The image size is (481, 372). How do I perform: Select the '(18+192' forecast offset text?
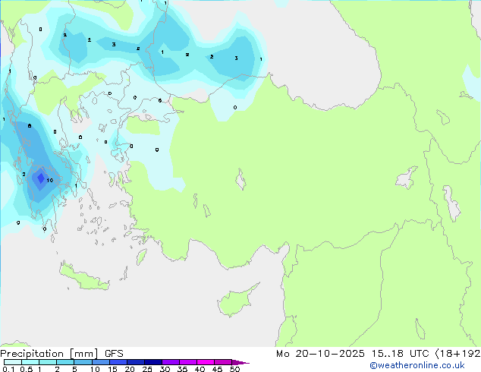click(458, 354)
